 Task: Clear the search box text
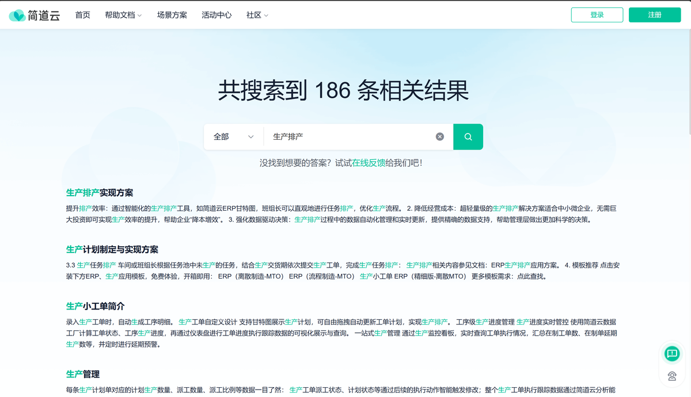coord(440,136)
